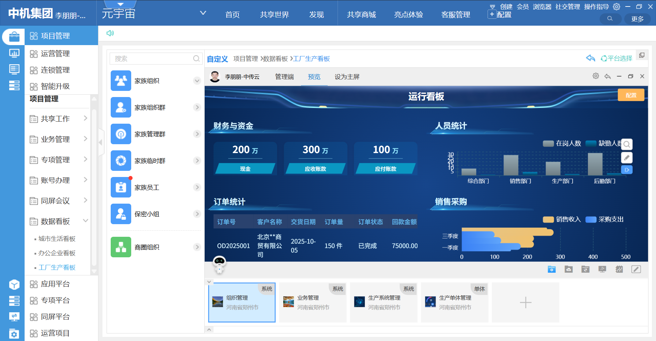
Task: Switch to the 管理端 tab
Action: [x=284, y=77]
